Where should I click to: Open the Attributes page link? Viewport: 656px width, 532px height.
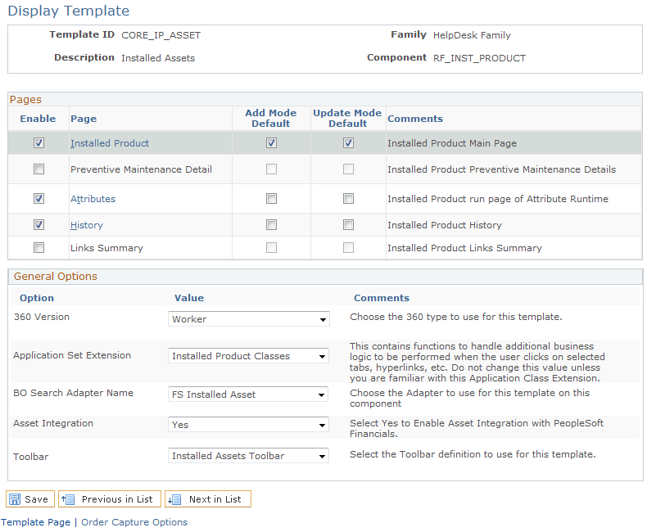(x=93, y=199)
